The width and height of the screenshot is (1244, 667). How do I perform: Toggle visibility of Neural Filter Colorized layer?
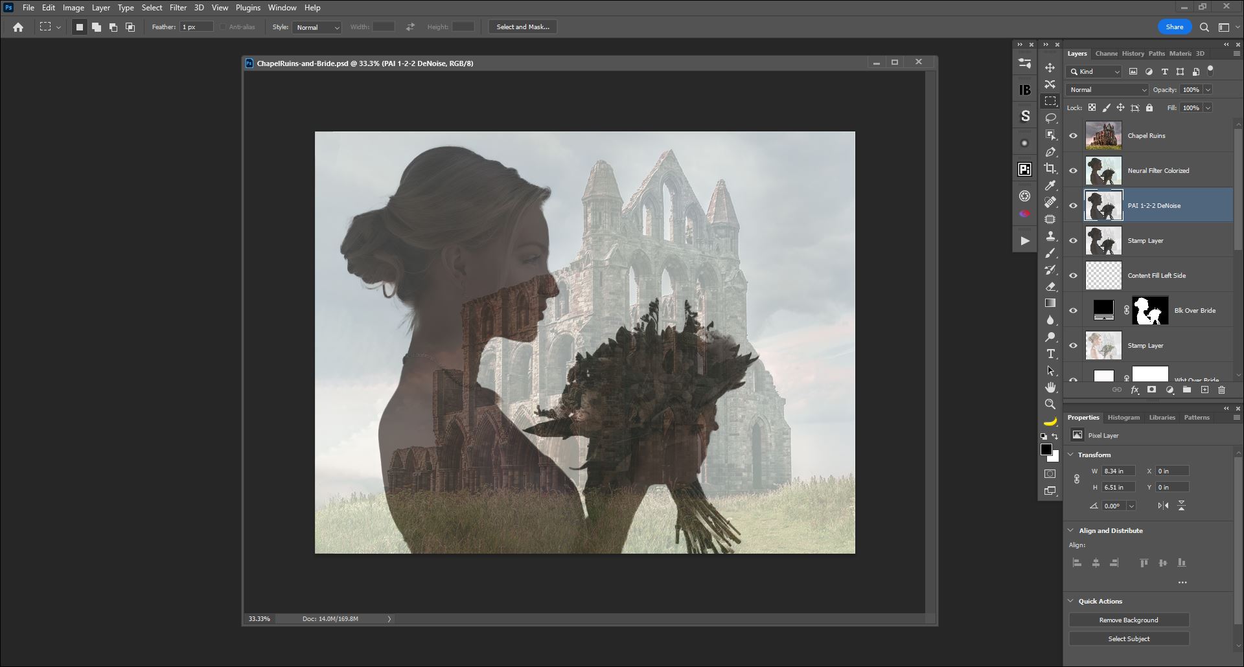pos(1073,171)
